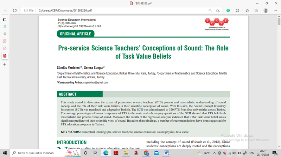Open Task View on the taskbar
This screenshot has width=281, height=157.
tap(95, 153)
